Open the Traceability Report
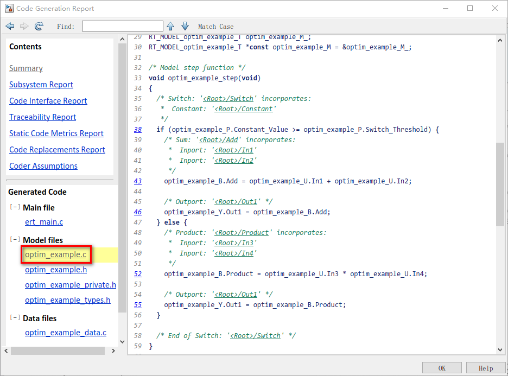The image size is (508, 376). coord(42,117)
